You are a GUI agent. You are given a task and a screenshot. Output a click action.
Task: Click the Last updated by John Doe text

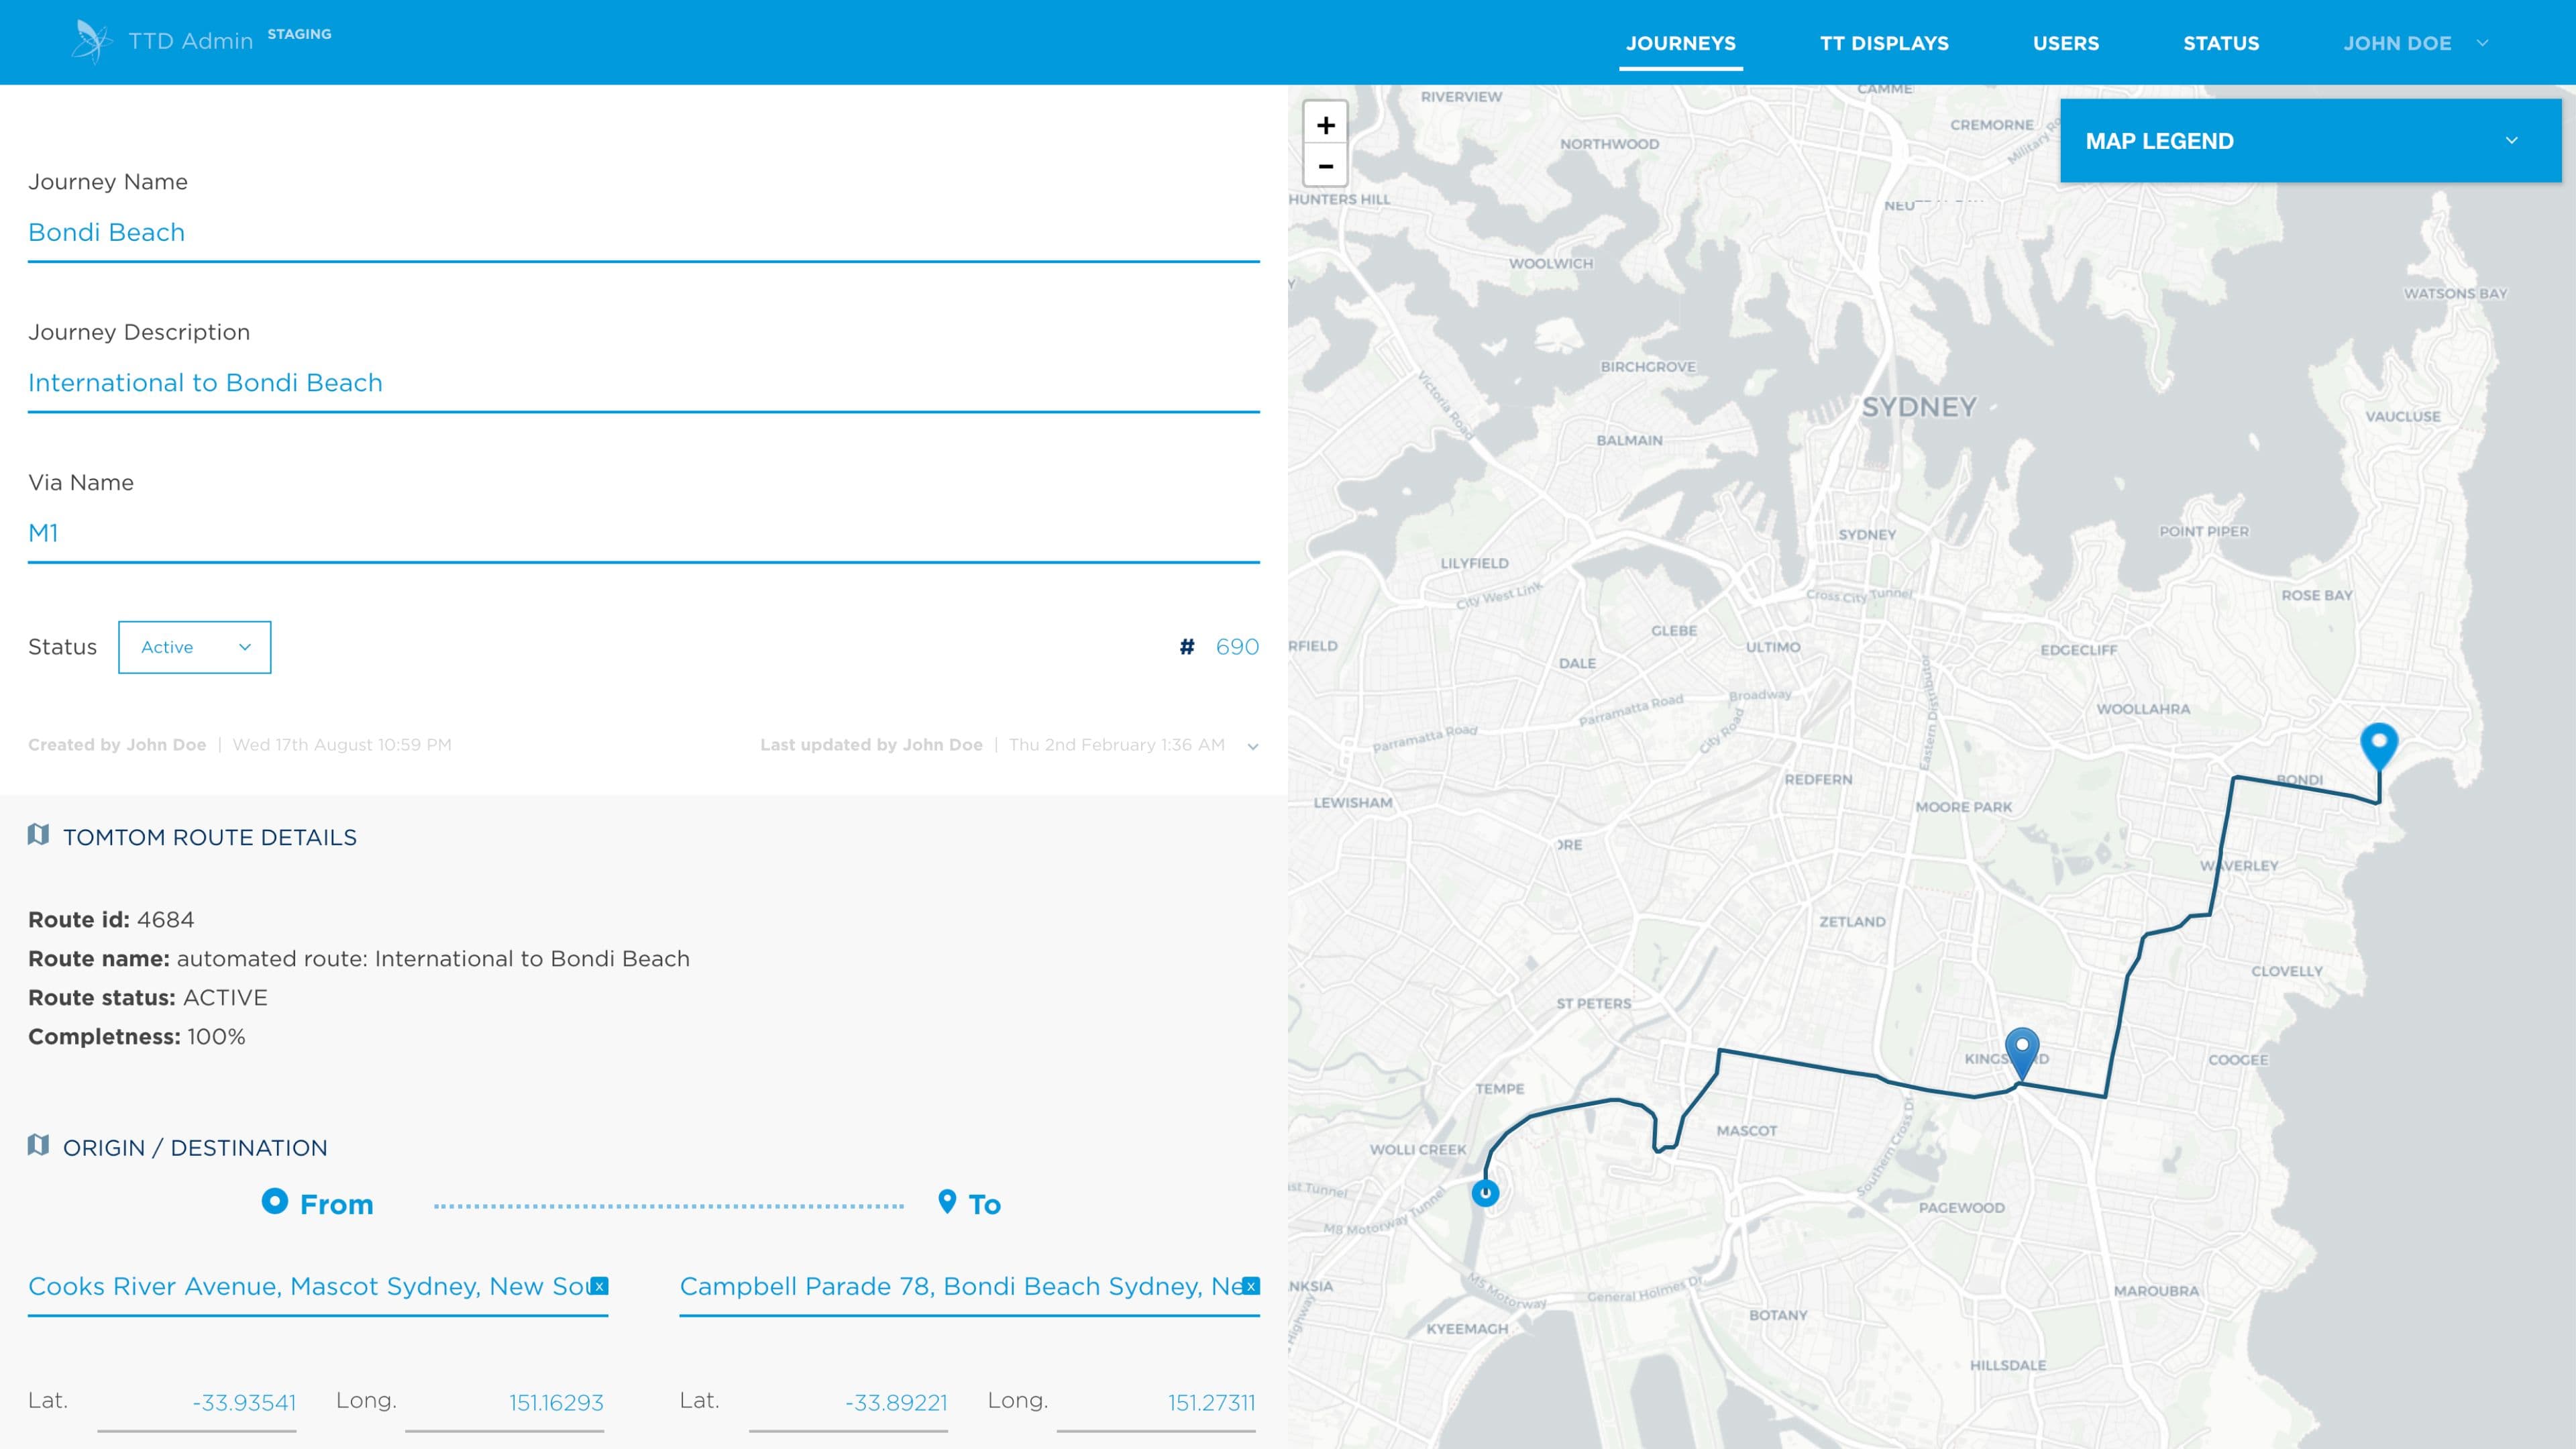point(871,745)
